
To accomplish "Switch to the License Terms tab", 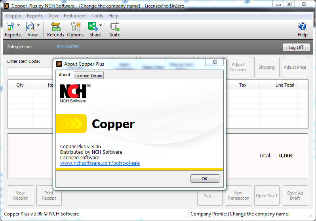I will click(x=89, y=76).
